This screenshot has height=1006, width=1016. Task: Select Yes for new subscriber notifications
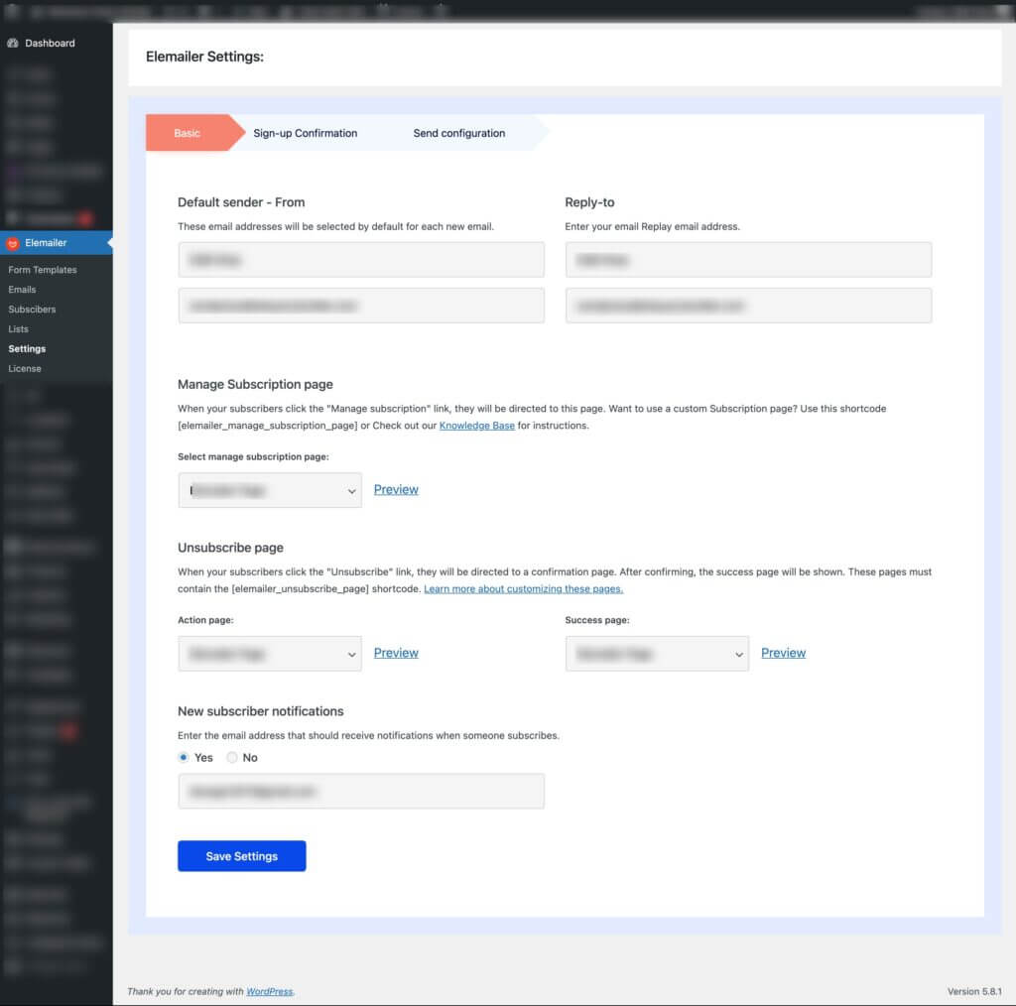(184, 757)
